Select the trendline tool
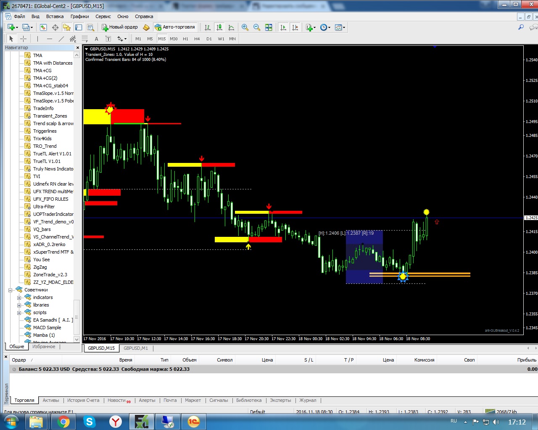 point(61,39)
